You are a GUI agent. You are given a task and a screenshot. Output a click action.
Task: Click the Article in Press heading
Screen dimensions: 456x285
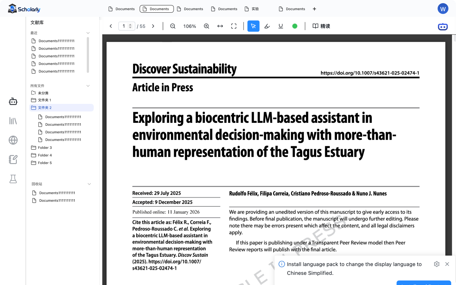163,87
